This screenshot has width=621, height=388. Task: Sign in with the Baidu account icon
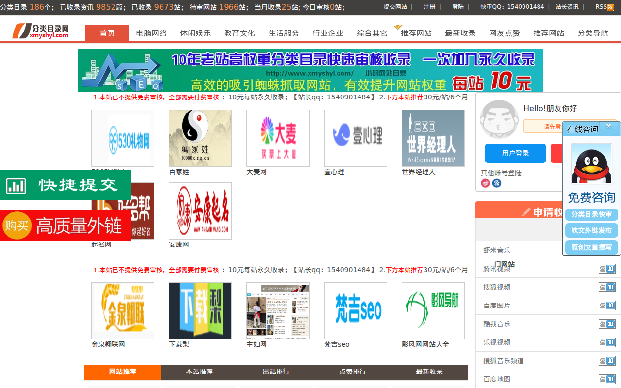[x=496, y=183]
